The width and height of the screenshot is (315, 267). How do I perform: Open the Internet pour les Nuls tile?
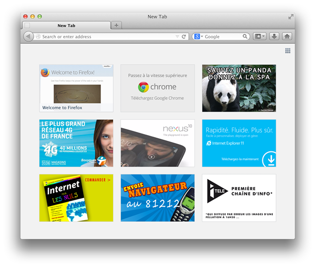tap(76, 198)
